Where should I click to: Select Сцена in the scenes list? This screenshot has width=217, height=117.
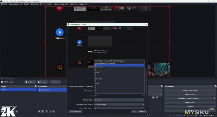18,90
